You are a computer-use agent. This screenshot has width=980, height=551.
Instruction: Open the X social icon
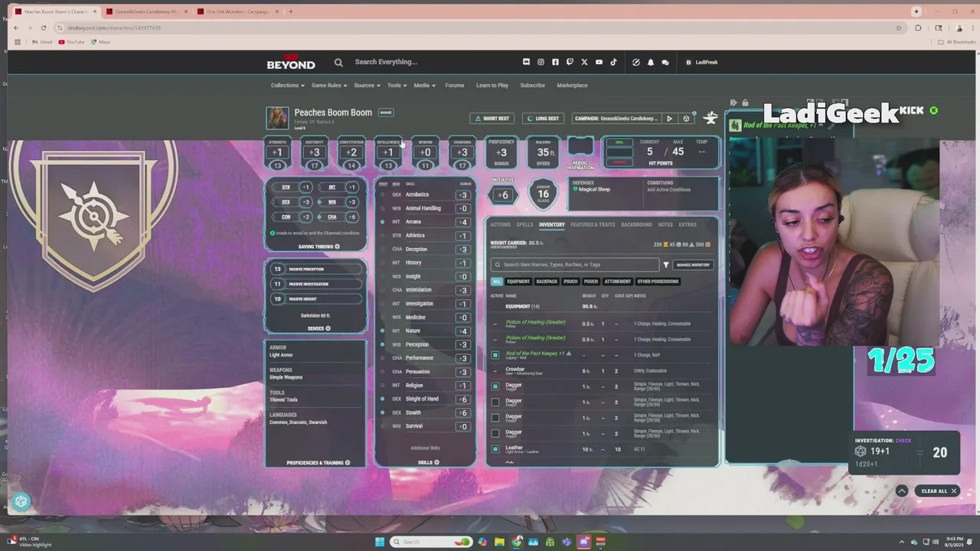point(584,62)
